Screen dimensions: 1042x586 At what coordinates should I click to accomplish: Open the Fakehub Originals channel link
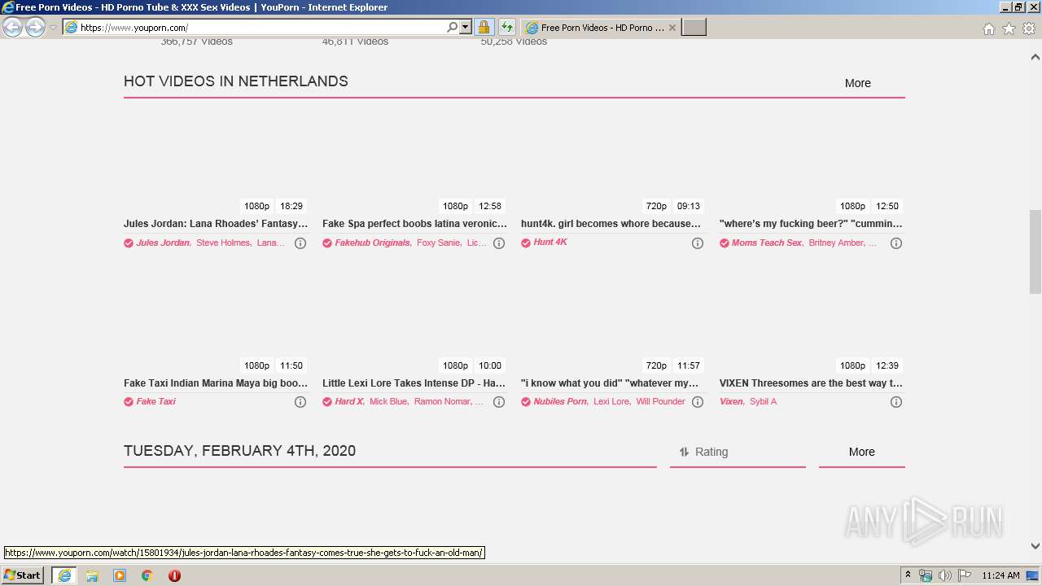coord(372,243)
